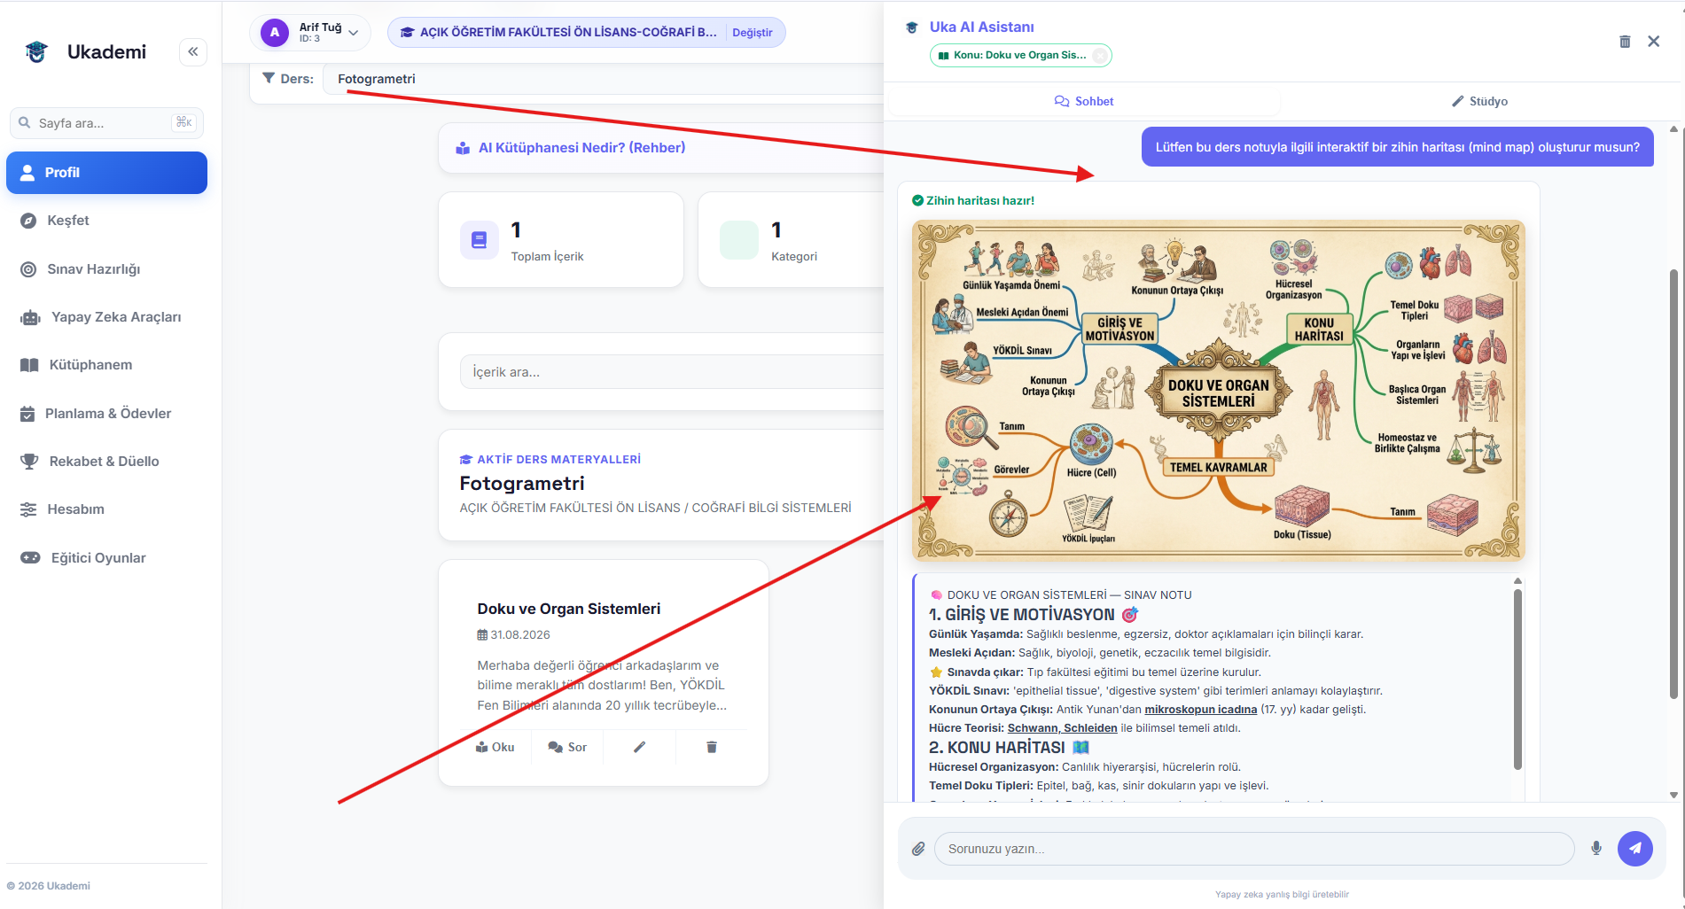
Task: Click the Değiştir link
Action: [x=753, y=33]
